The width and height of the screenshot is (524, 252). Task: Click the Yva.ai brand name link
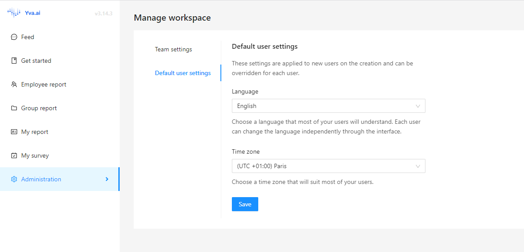[33, 13]
